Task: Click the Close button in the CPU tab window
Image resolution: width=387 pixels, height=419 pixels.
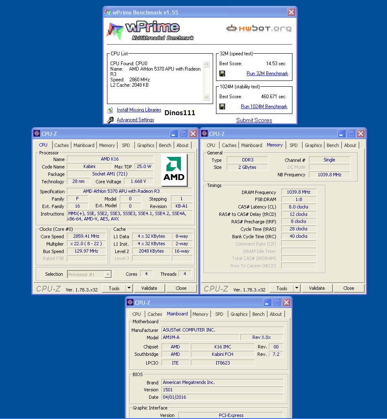Action: point(181,288)
